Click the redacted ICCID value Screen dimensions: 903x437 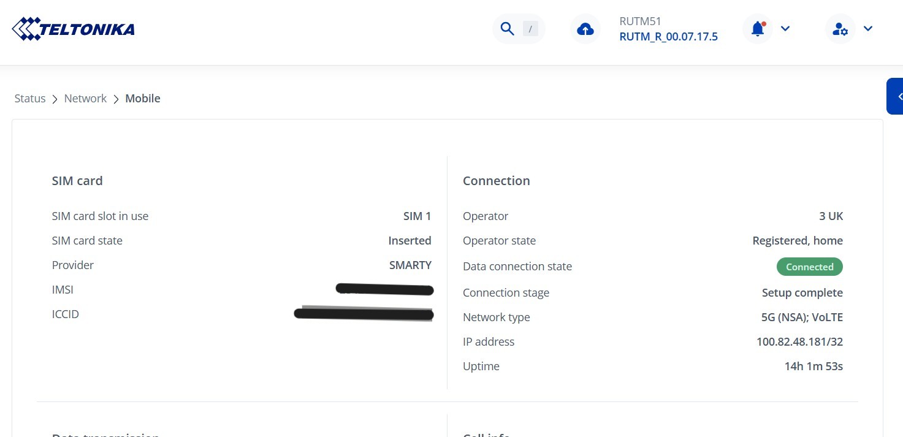point(364,314)
